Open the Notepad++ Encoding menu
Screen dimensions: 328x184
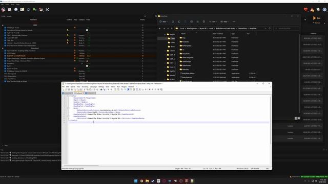click(85, 86)
